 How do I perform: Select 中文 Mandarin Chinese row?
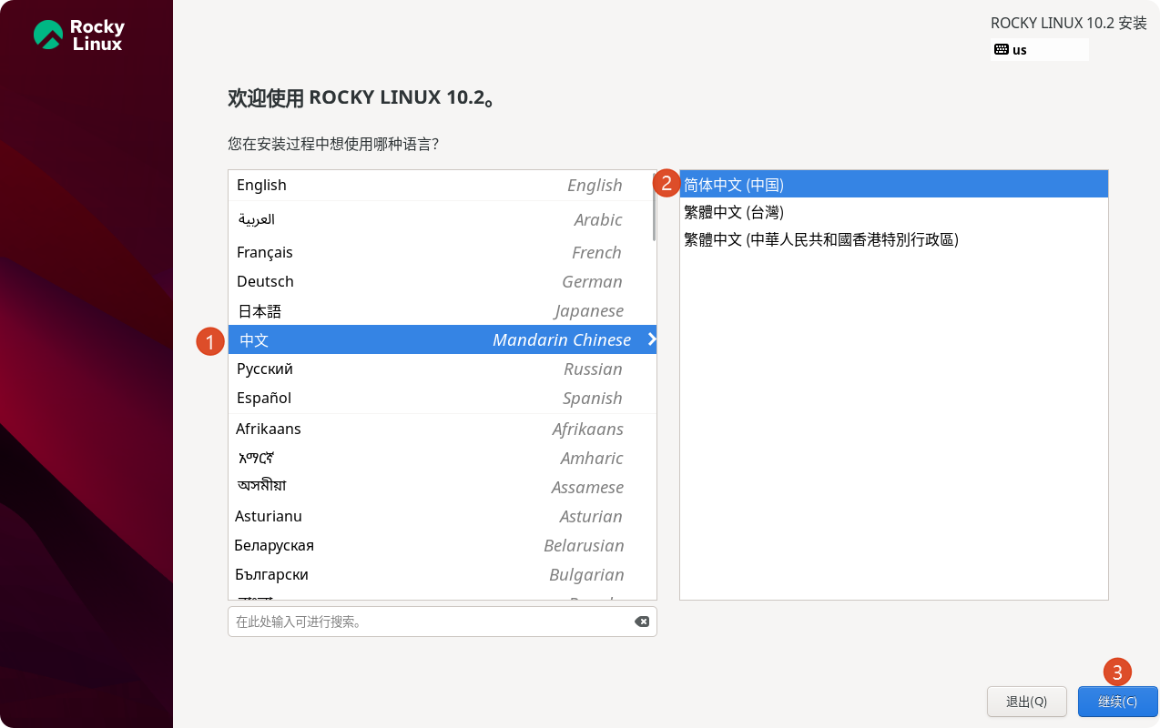[442, 339]
